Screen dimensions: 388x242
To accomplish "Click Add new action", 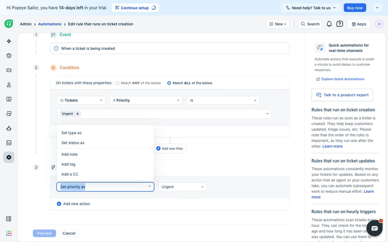I will (x=73, y=204).
